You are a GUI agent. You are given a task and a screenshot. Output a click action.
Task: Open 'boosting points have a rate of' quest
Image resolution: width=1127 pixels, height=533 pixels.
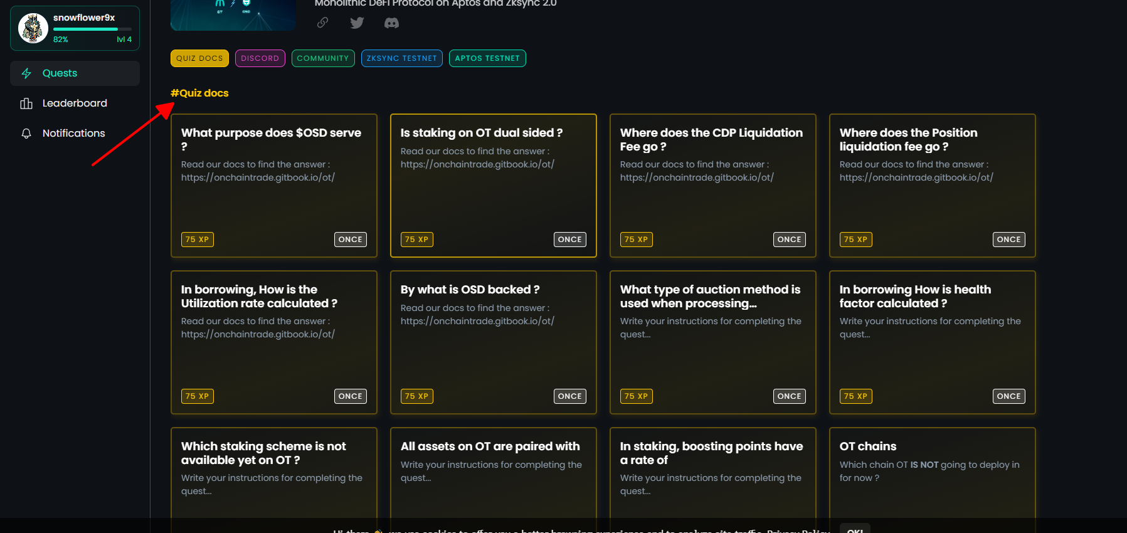[x=713, y=480]
